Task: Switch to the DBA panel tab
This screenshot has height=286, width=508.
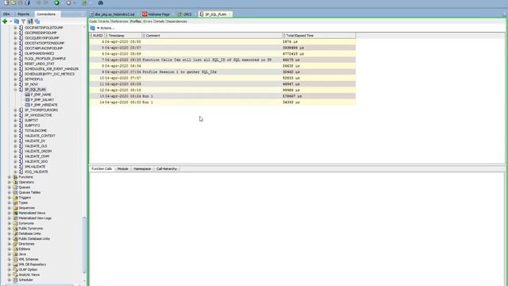Action: 6,14
